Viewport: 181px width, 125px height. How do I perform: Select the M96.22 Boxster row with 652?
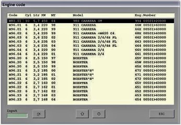click(91, 91)
